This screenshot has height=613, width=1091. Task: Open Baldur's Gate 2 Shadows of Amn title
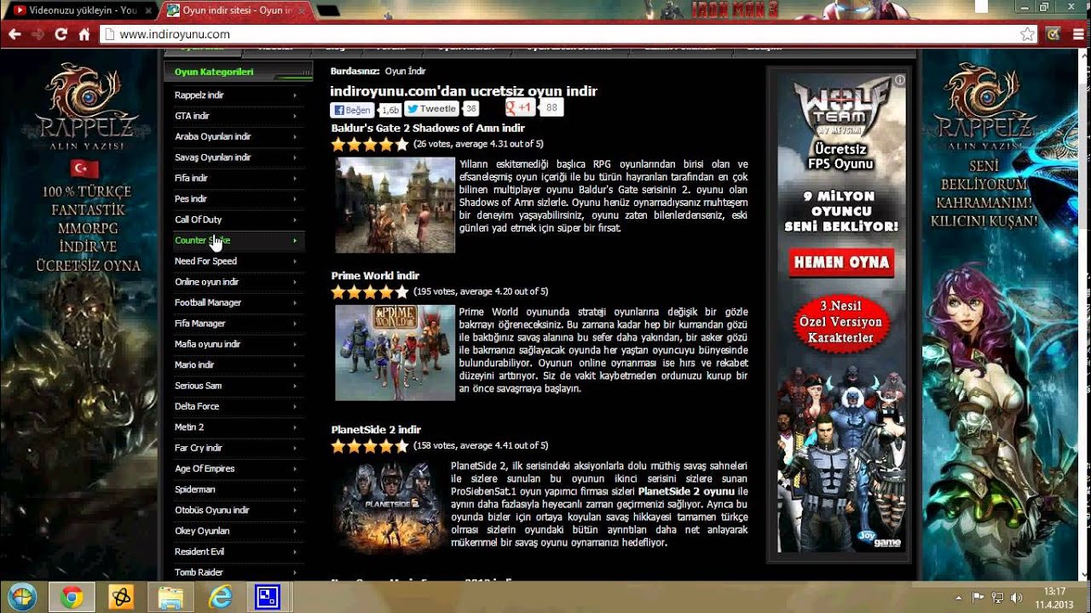click(x=428, y=128)
